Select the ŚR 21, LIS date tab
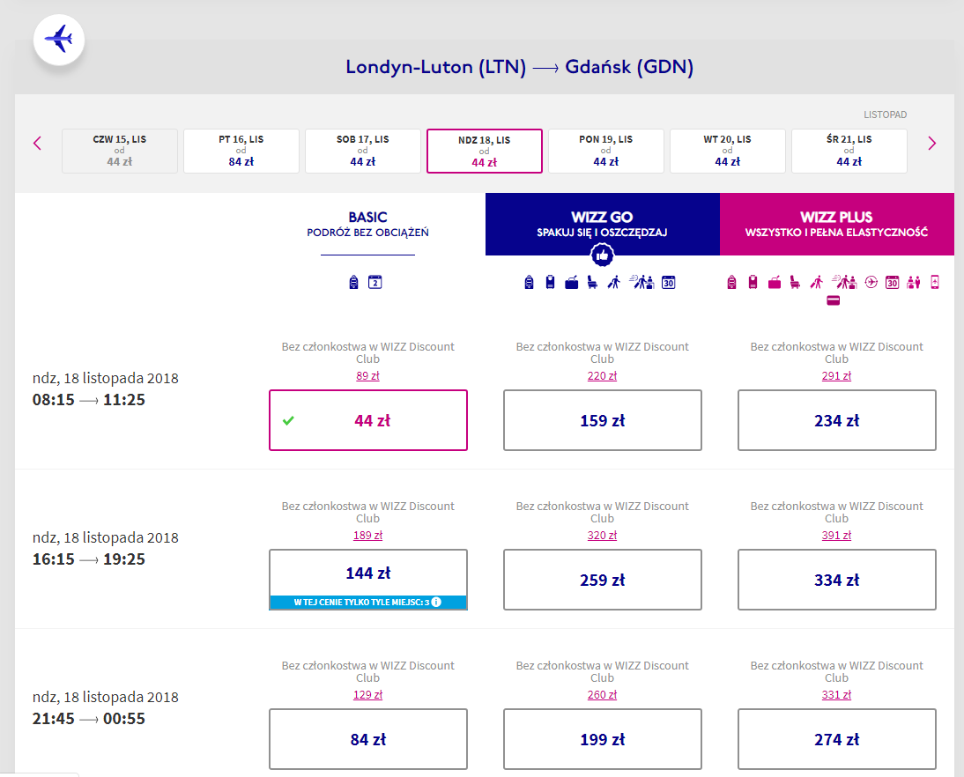 [849, 151]
